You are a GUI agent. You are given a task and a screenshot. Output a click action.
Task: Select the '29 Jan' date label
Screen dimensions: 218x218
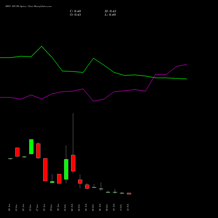(51, 208)
